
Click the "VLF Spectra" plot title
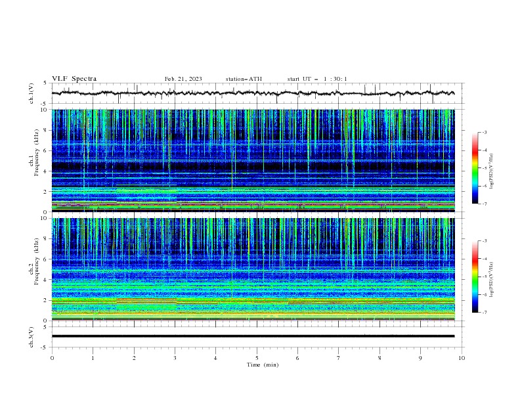tap(74, 79)
